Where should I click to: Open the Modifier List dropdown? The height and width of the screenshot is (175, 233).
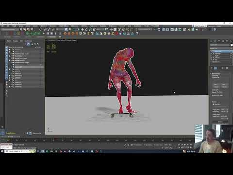[221, 49]
